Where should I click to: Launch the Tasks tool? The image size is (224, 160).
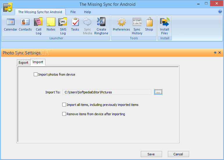pos(75,24)
